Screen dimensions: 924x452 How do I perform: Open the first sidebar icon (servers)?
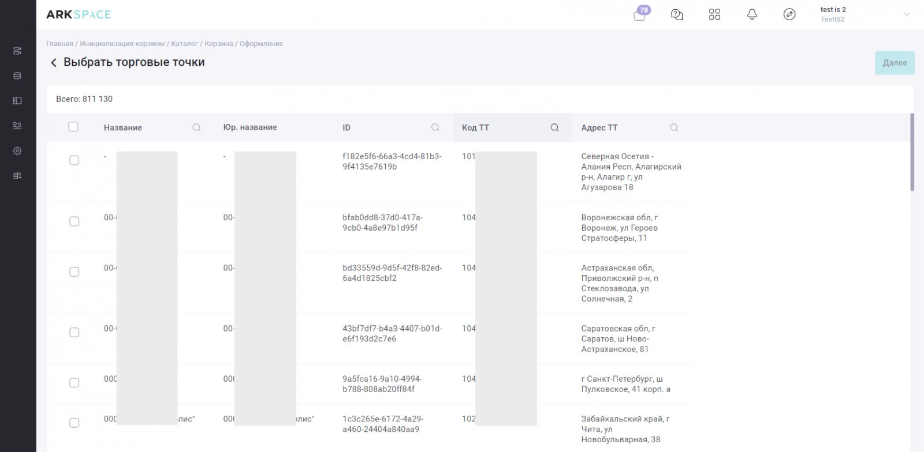click(x=17, y=51)
